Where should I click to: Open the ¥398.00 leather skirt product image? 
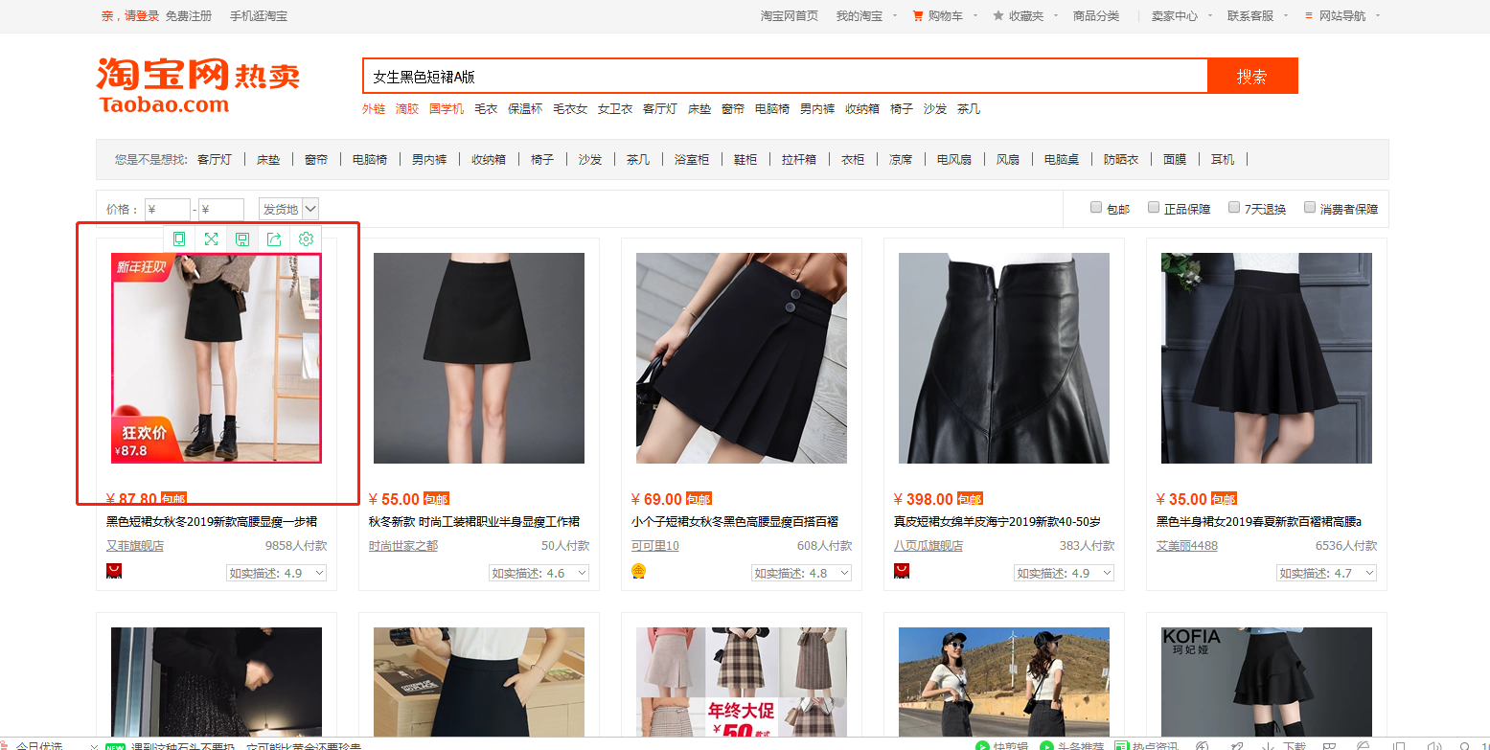pyautogui.click(x=1004, y=358)
